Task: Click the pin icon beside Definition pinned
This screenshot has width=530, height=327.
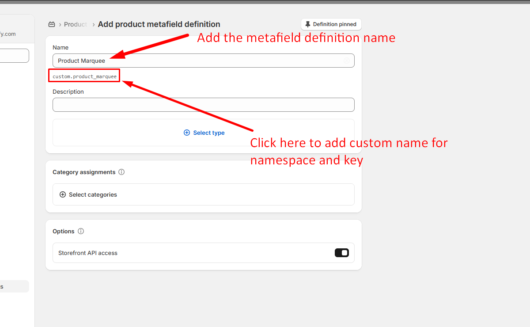Action: 308,24
